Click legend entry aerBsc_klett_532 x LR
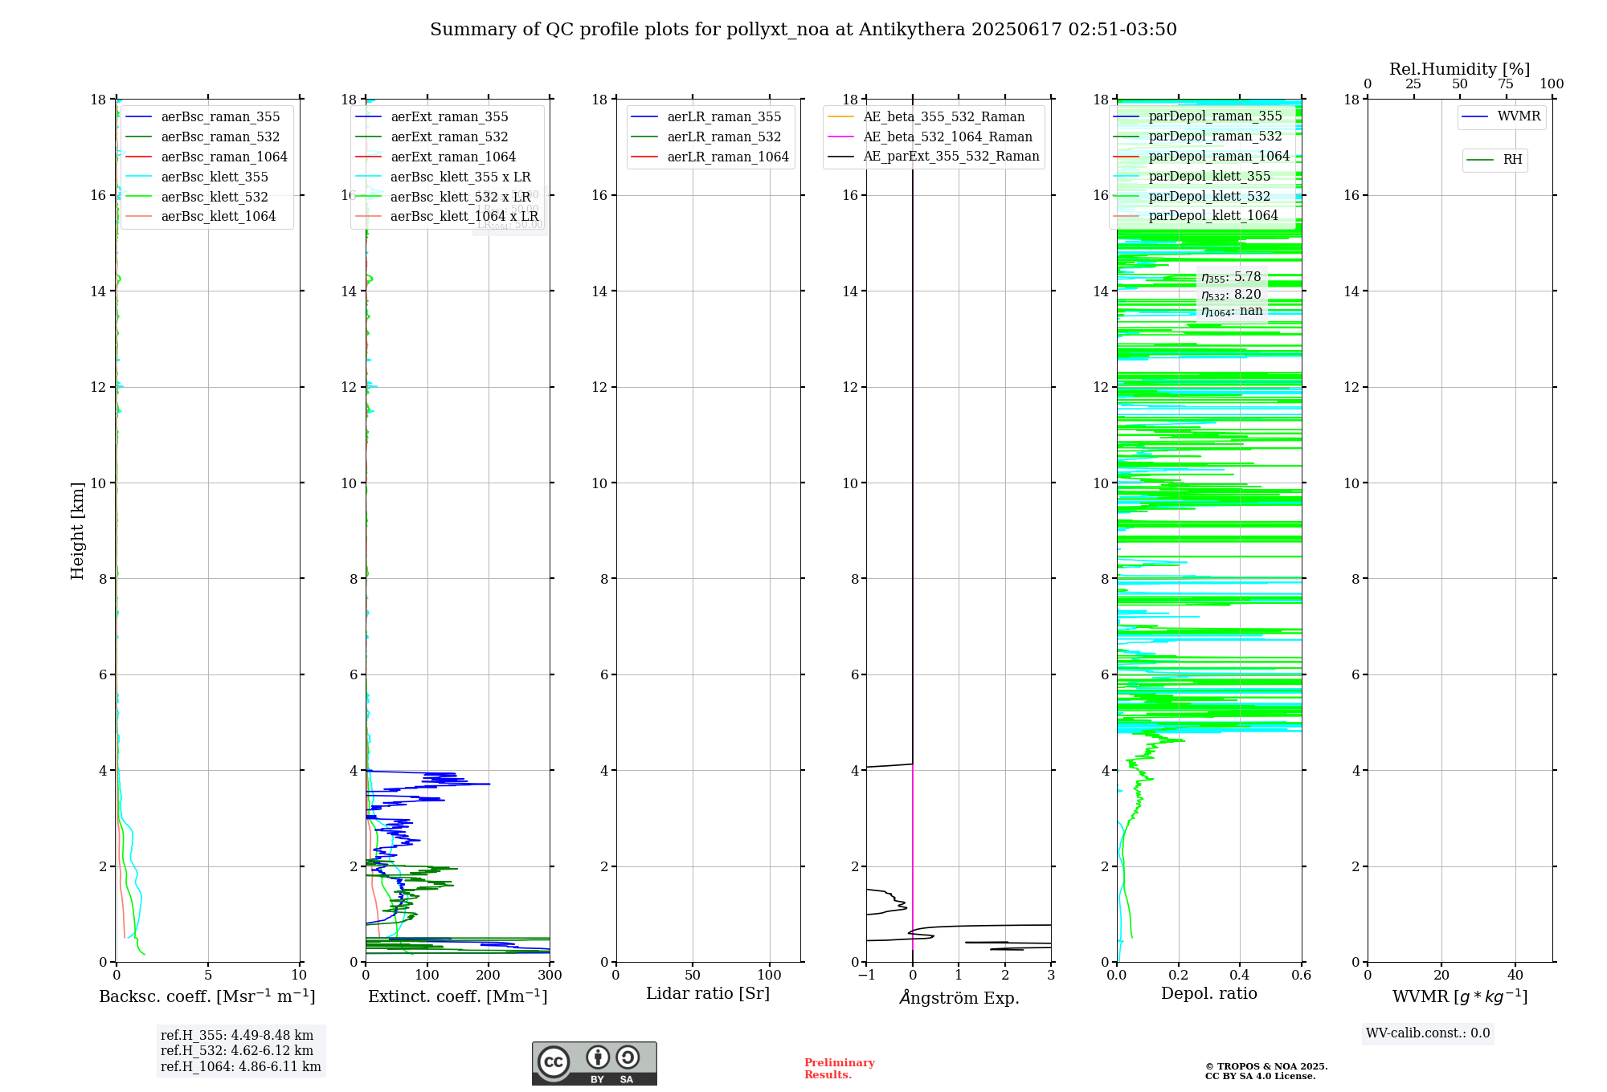The height and width of the screenshot is (1092, 1607). (444, 198)
